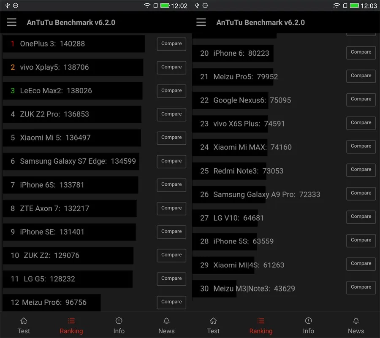This screenshot has width=380, height=338.
Task: Compare with vivo X6S Plus
Action: (x=361, y=123)
